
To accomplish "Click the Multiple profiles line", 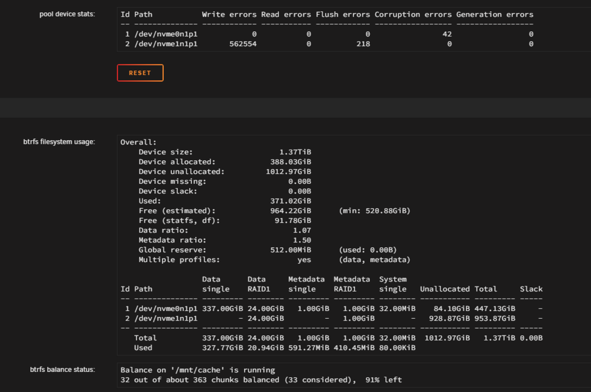I will pos(274,260).
